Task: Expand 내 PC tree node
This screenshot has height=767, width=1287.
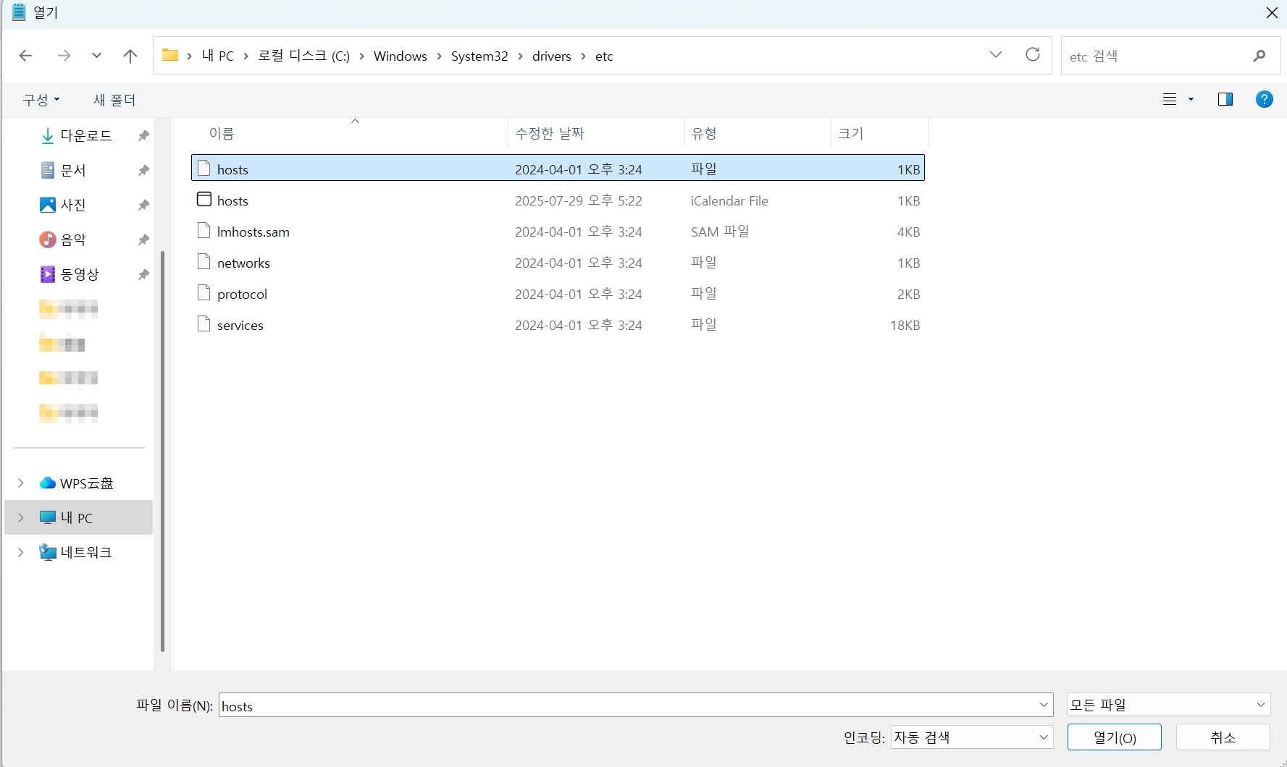Action: [x=21, y=517]
